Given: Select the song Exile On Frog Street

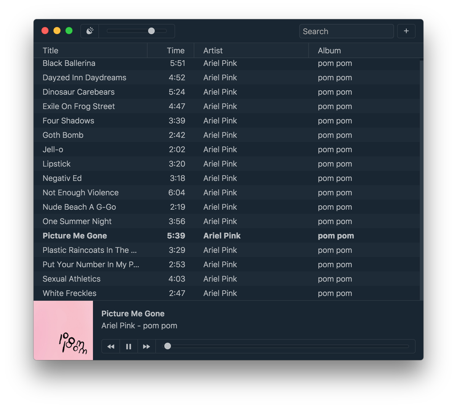Looking at the screenshot, I should tap(227, 106).
